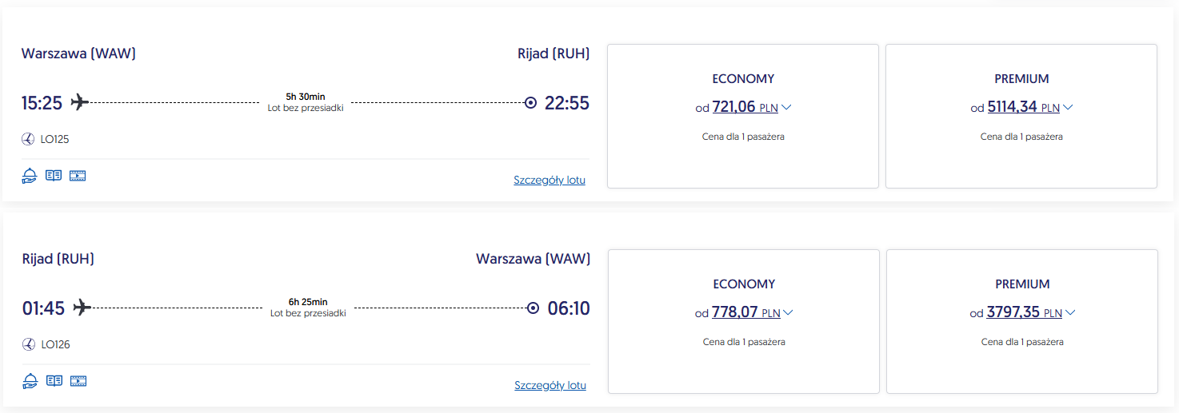The height and width of the screenshot is (413, 1179).
Task: Select the 721,06 PLN Economy price
Action: 734,107
